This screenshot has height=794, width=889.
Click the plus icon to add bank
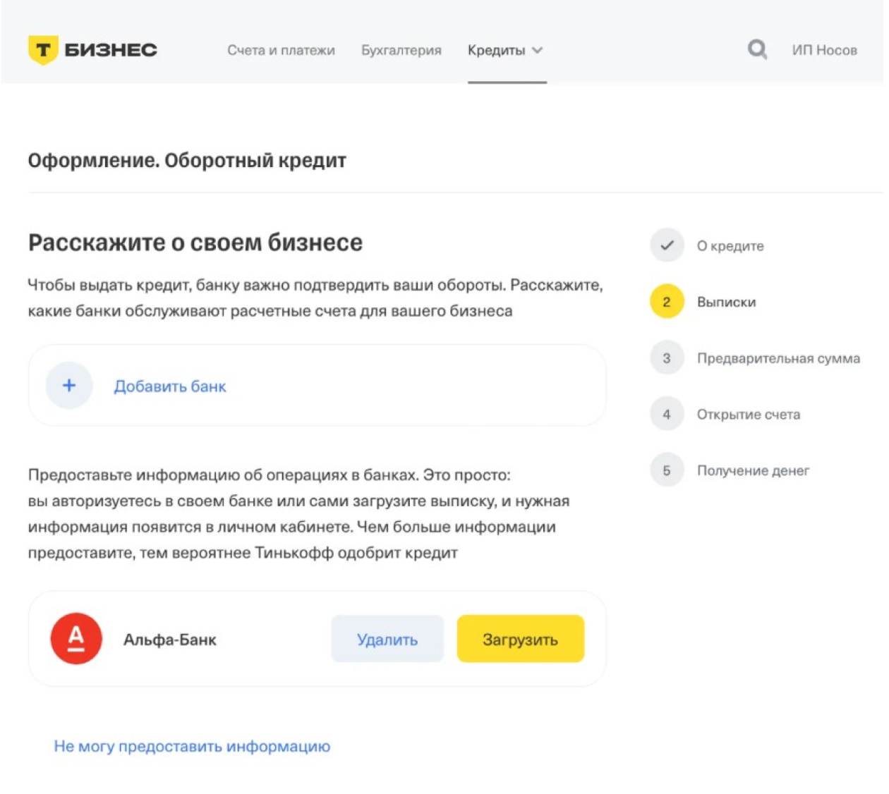click(x=69, y=386)
